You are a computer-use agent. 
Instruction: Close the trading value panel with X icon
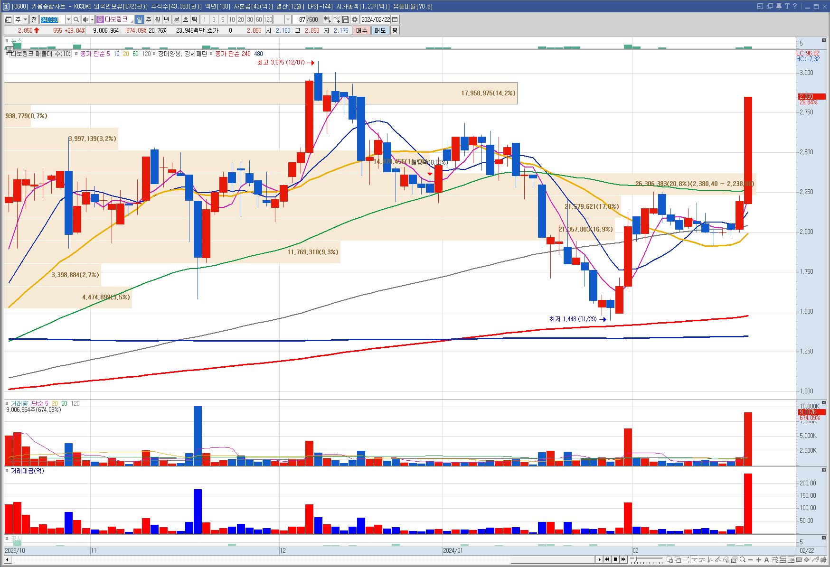tap(824, 470)
